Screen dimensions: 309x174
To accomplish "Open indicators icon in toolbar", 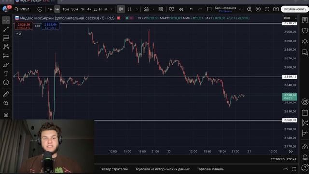I will click(130, 9).
